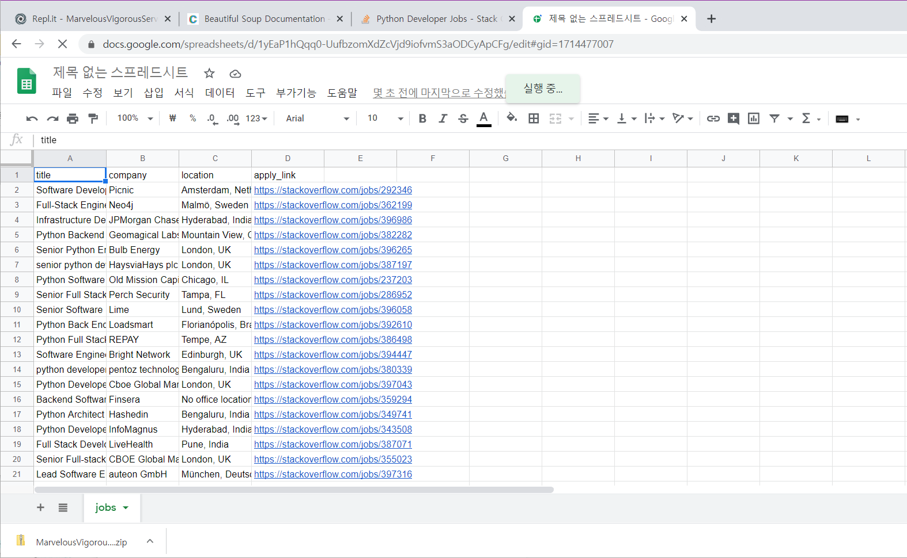This screenshot has height=558, width=907.
Task: Expand the merge cells dropdown arrow
Action: point(572,119)
